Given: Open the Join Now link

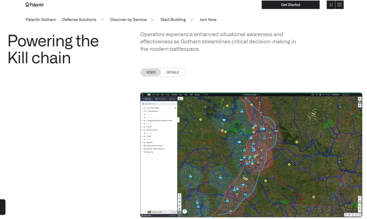Looking at the screenshot, I should [x=208, y=20].
